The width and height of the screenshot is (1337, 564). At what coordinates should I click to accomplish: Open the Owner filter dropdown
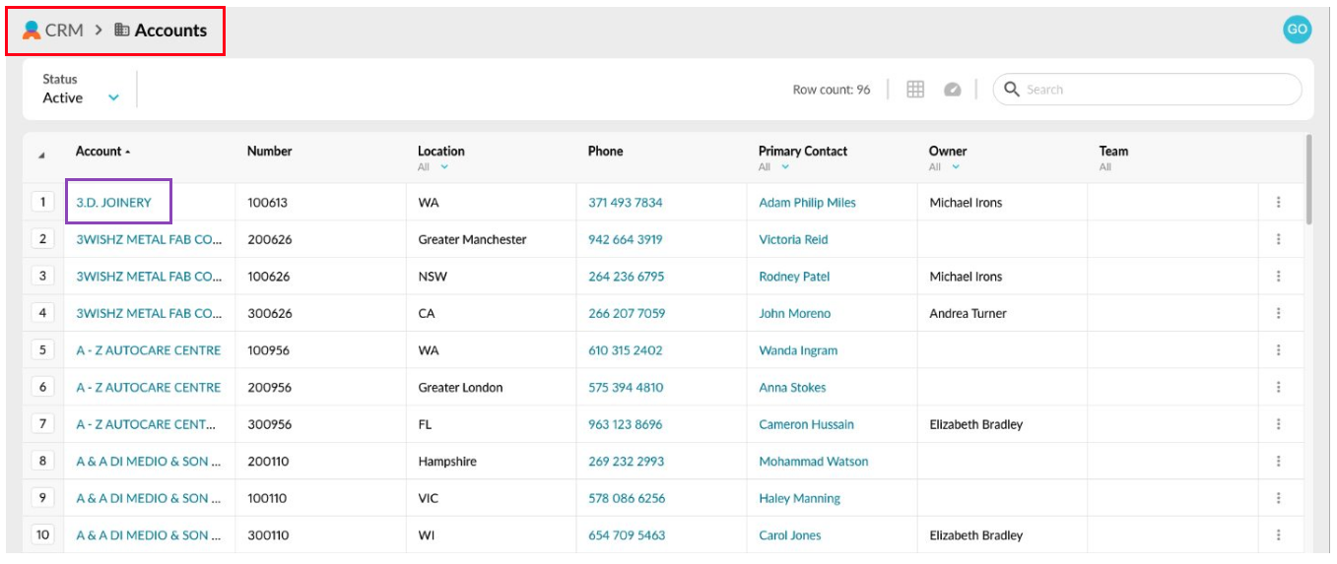coord(956,167)
